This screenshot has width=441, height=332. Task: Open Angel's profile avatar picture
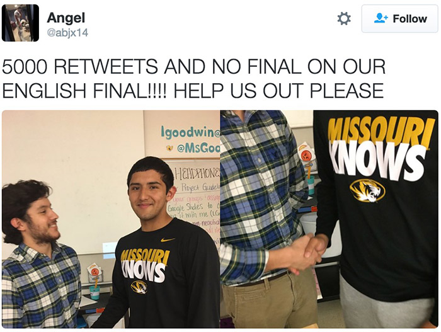20,23
